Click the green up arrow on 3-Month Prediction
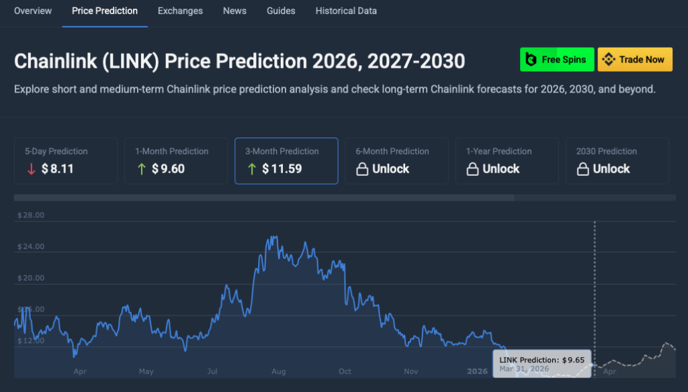Viewport: 688px width, 392px height. click(253, 169)
